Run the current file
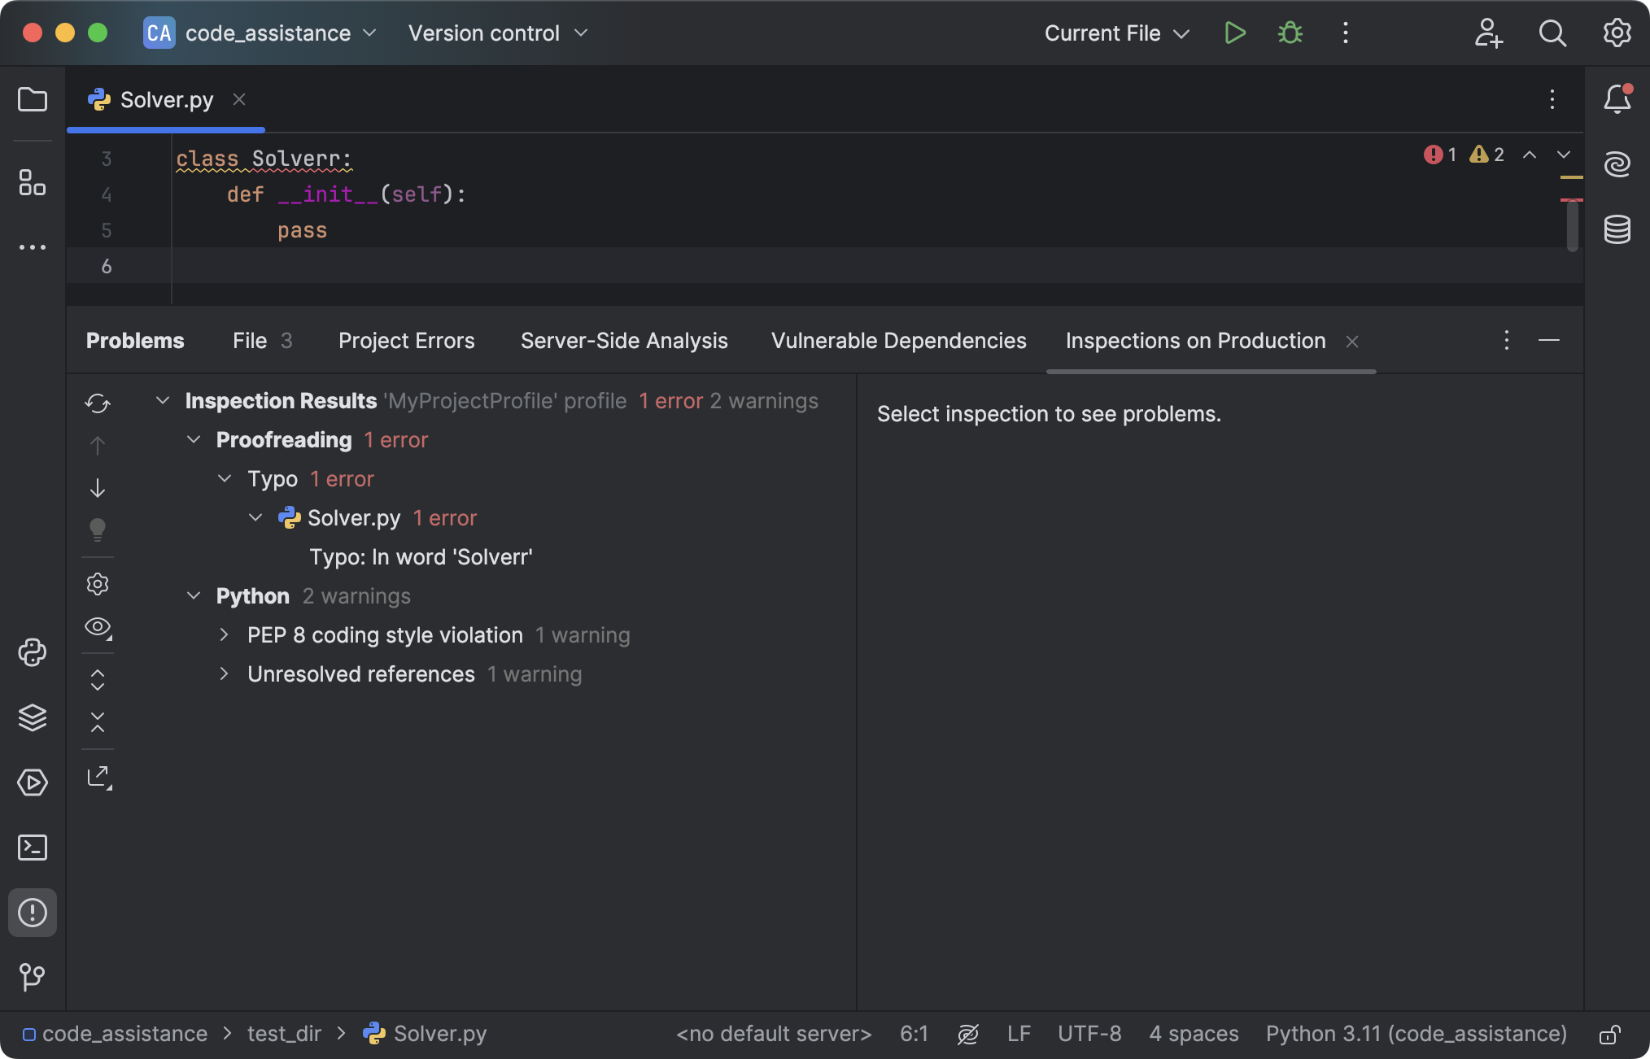The width and height of the screenshot is (1650, 1059). coord(1234,33)
